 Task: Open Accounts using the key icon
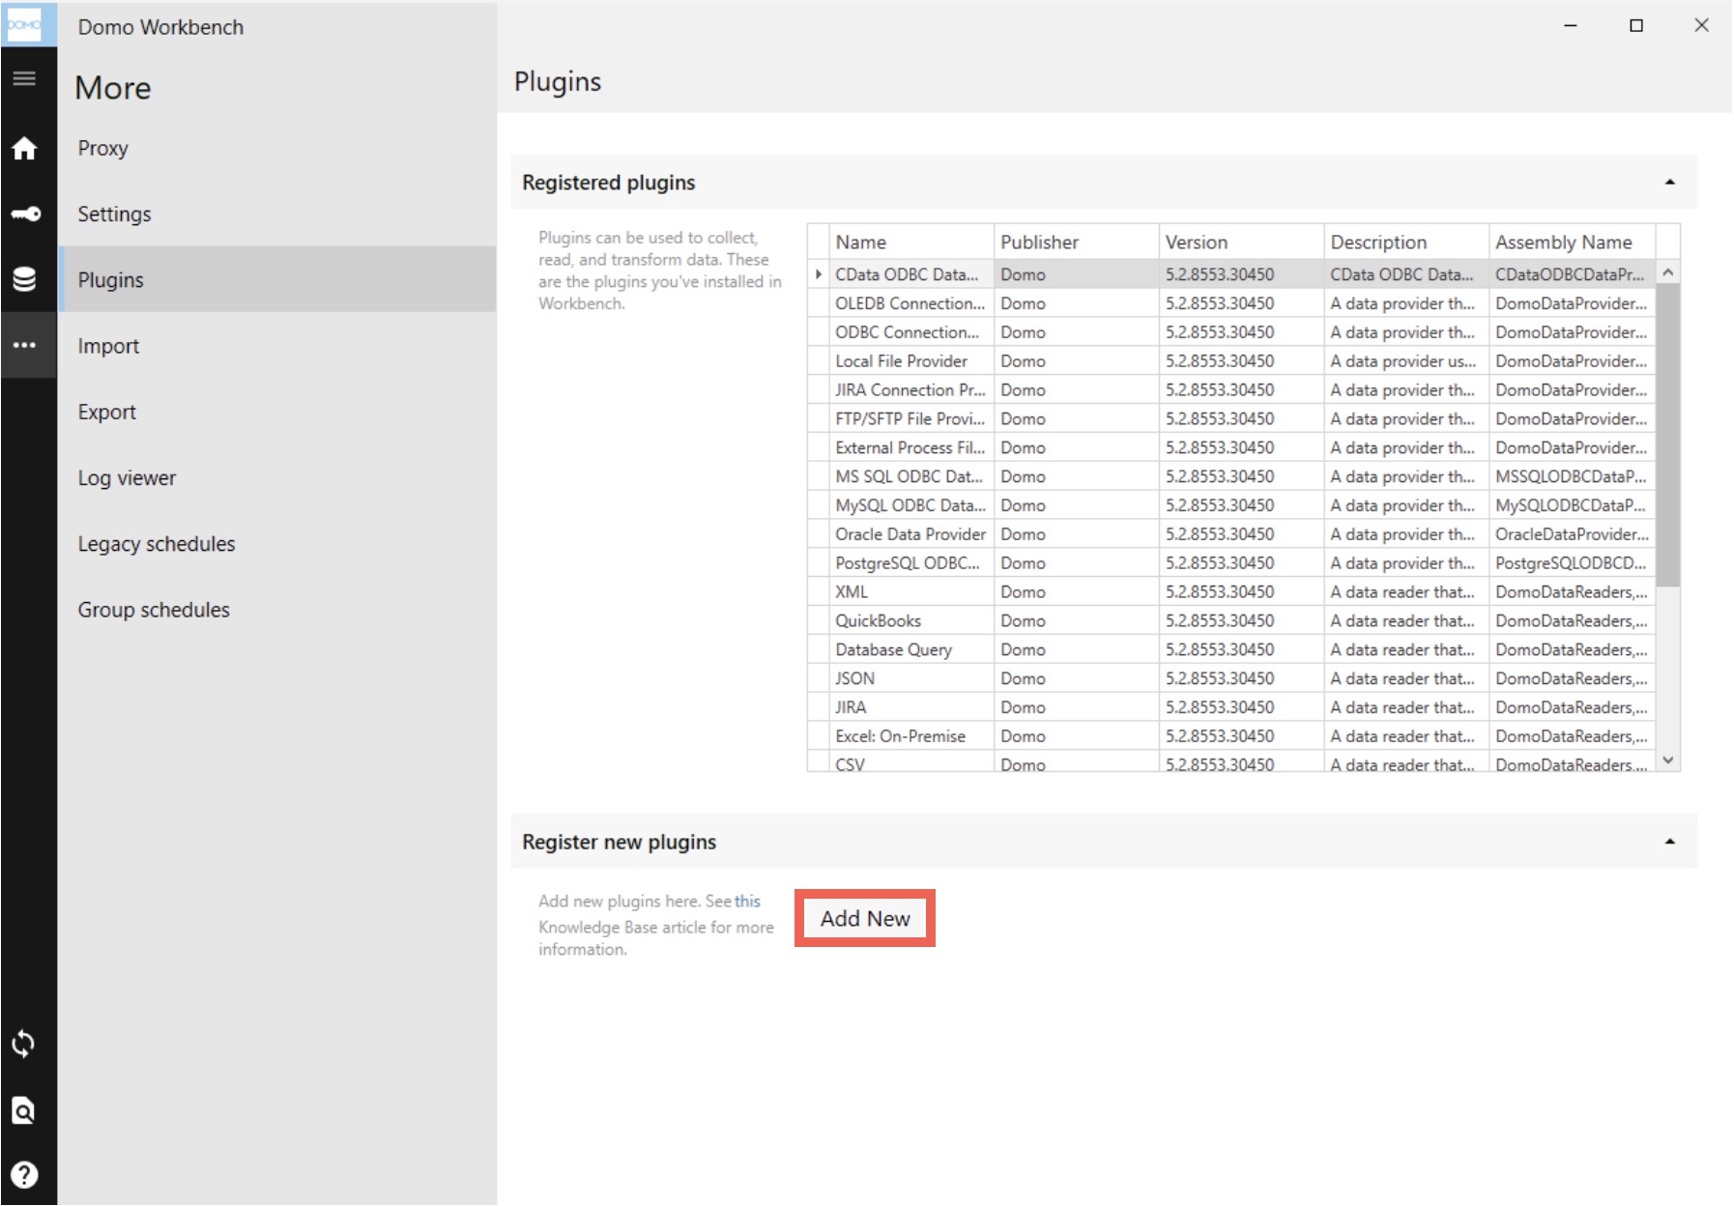coord(23,215)
